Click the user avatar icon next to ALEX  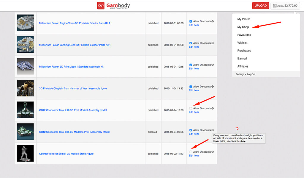point(275,6)
